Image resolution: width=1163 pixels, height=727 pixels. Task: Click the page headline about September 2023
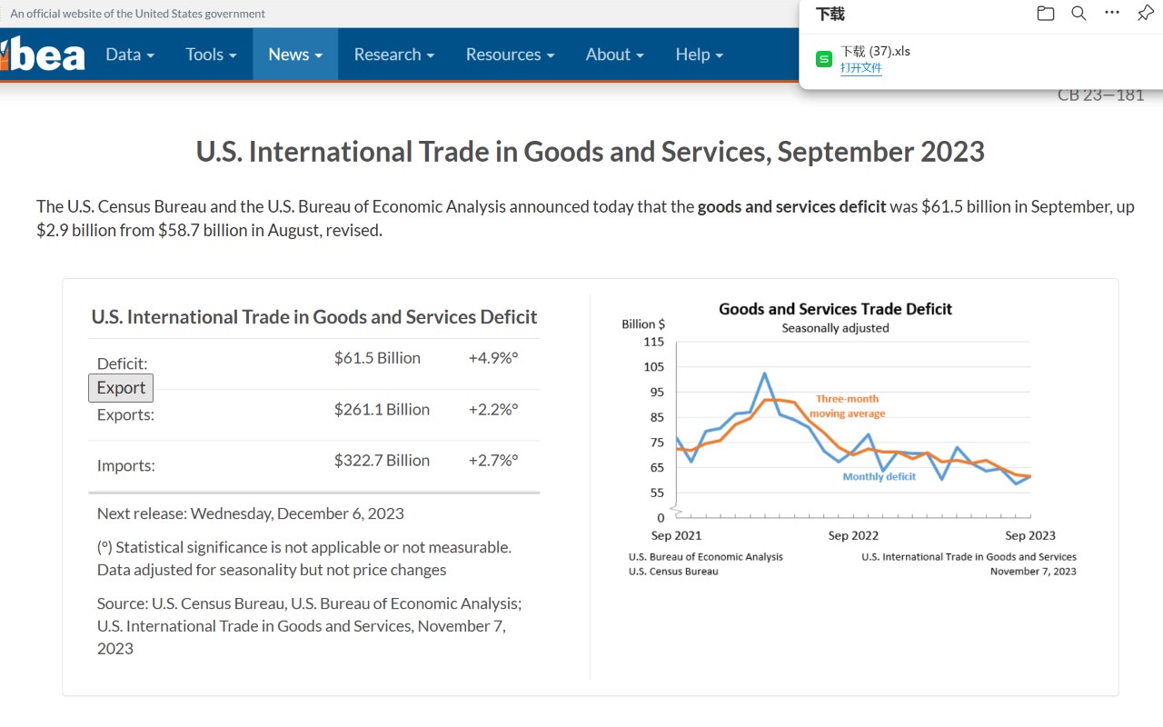591,152
